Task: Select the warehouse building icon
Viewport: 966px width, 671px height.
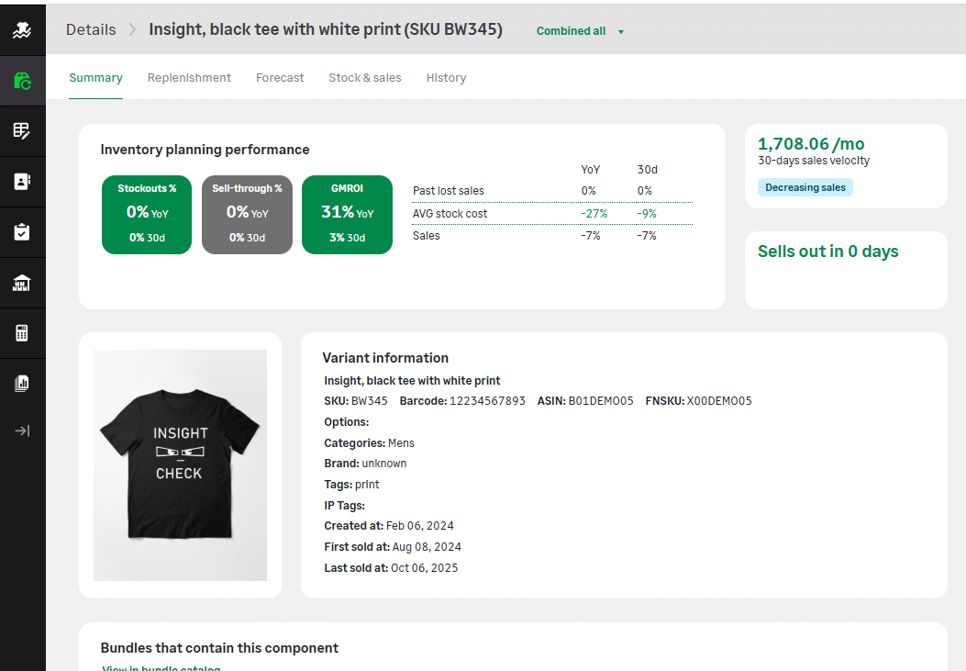Action: coord(22,282)
